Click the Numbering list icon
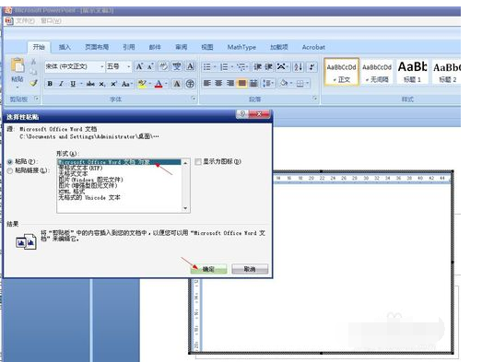Screen dimensions: 482x362 (224, 66)
